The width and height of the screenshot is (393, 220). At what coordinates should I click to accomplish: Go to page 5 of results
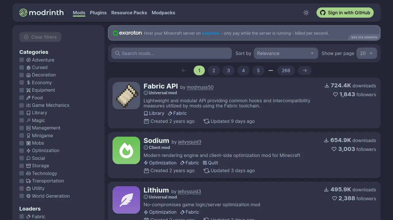[x=258, y=70]
